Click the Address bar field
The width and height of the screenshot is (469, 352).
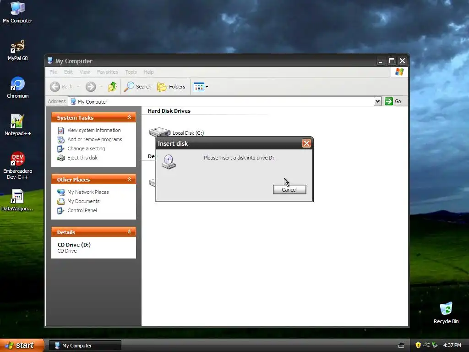(x=221, y=101)
